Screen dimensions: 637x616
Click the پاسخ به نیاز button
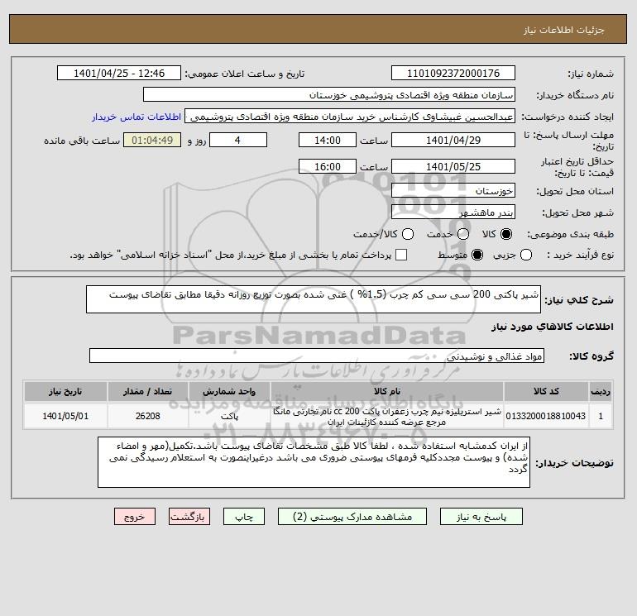click(481, 517)
